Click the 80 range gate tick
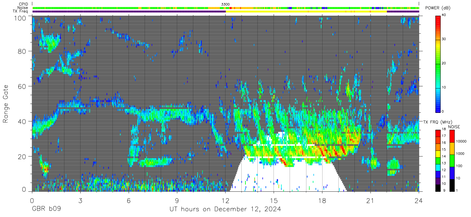 point(22,51)
